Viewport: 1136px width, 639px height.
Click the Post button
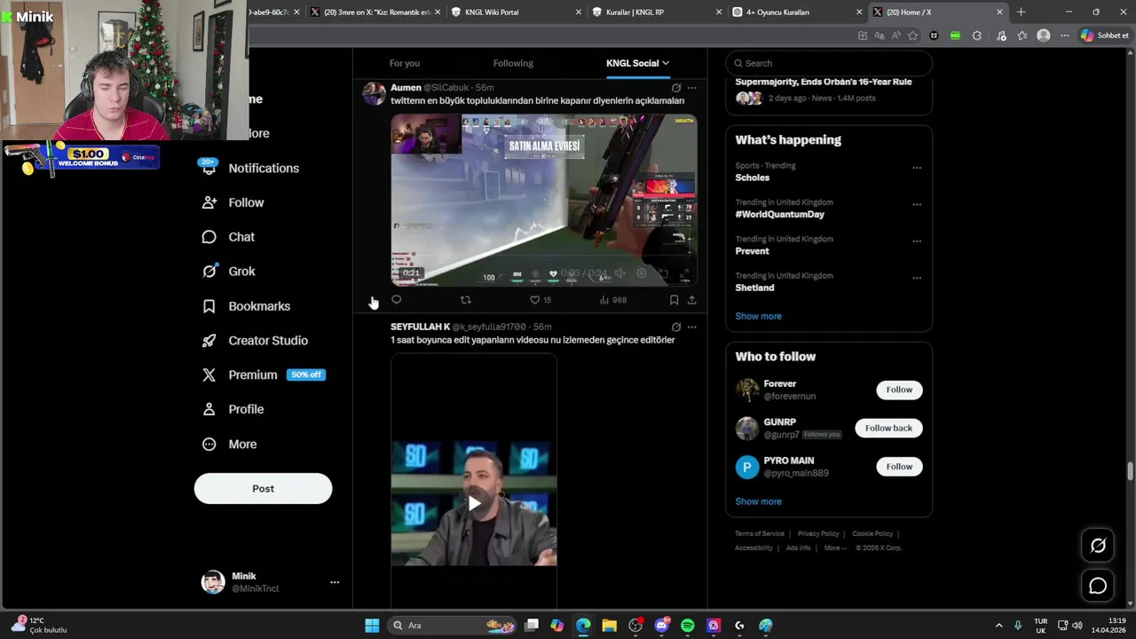click(x=263, y=488)
